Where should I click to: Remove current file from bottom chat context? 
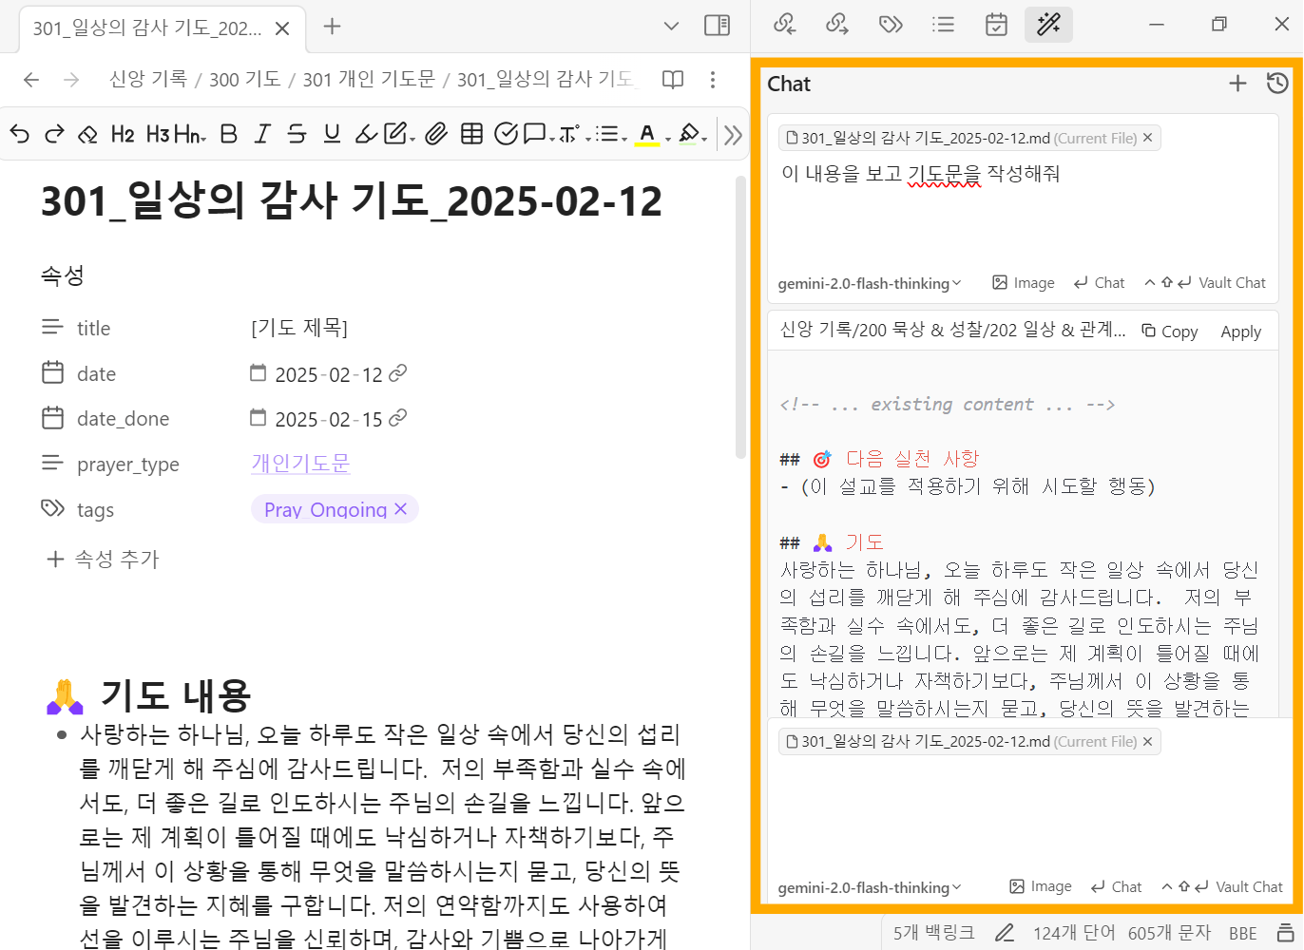point(1147,742)
